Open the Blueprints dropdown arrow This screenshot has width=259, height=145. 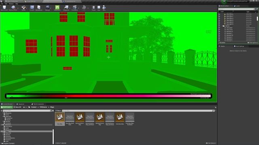click(x=70, y=8)
